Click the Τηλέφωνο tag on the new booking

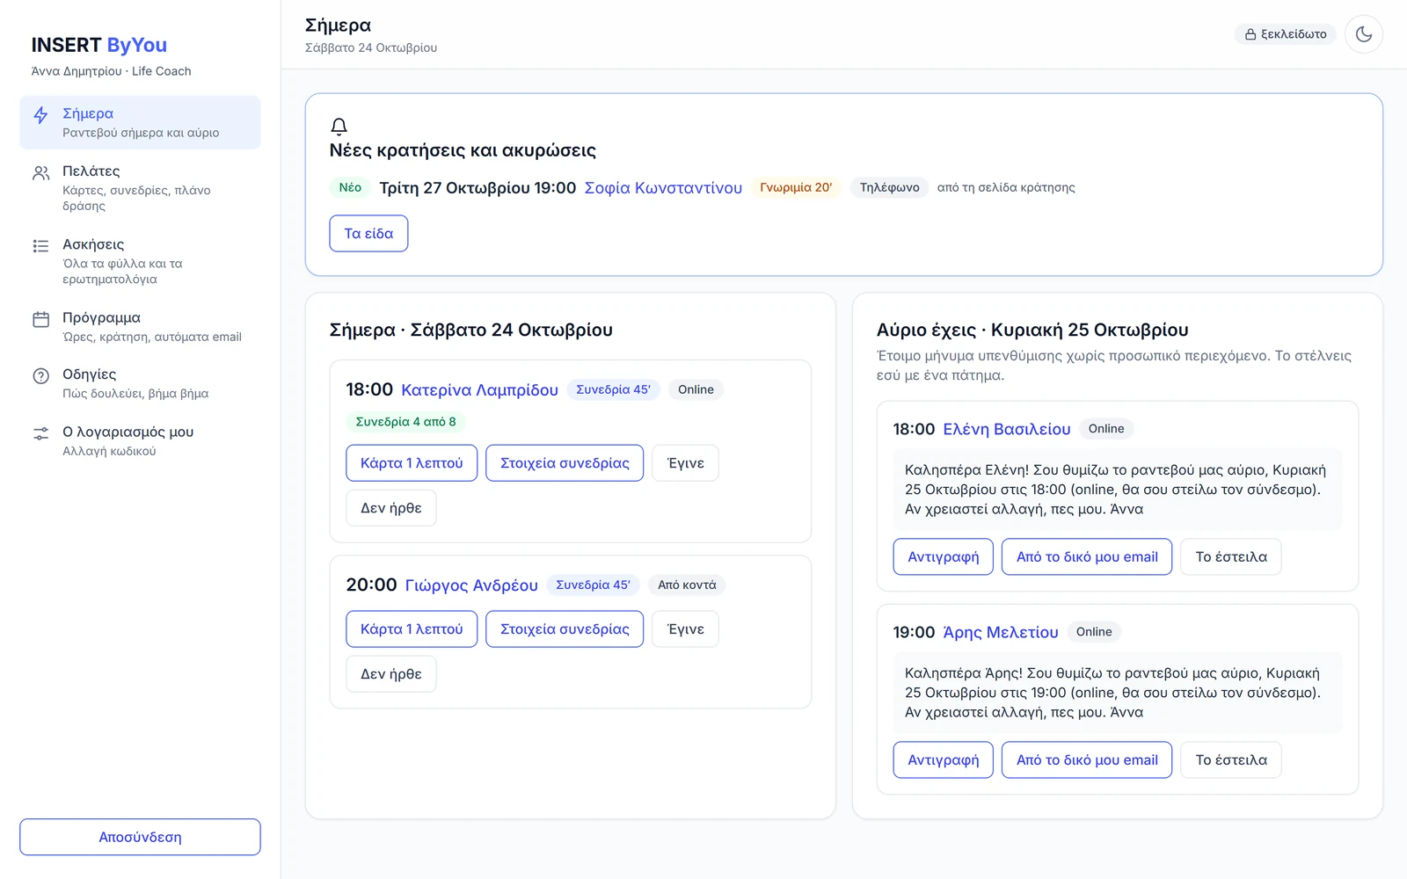889,187
